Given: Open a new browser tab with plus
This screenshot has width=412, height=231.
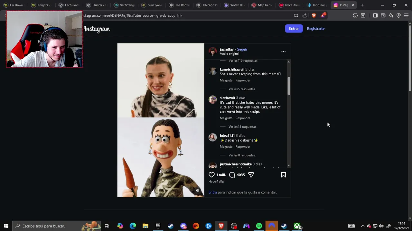Looking at the screenshot, I should [362, 5].
